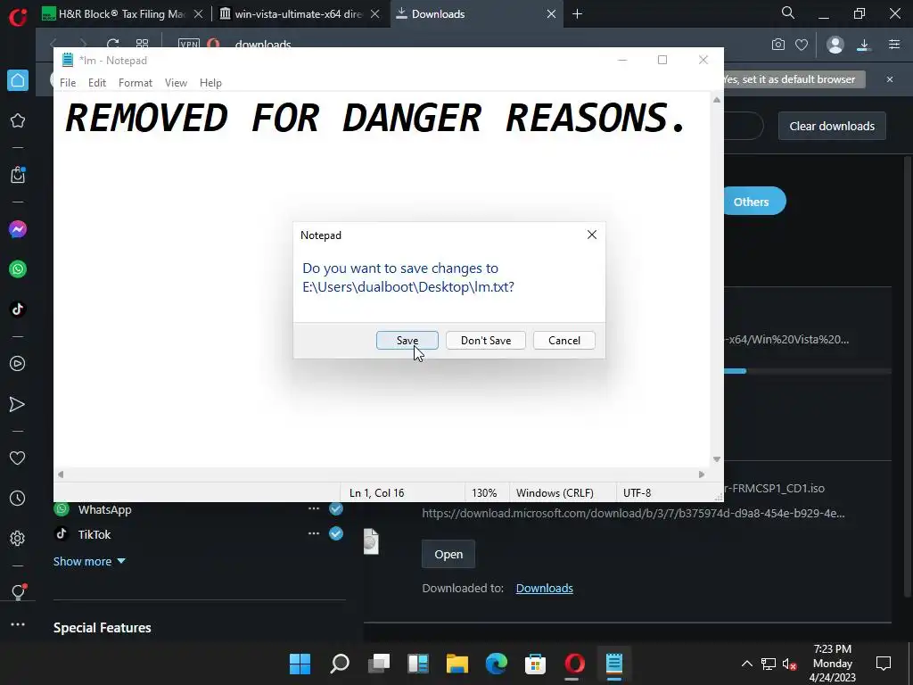Screen dimensions: 913x685
Task: Click Notepad horizontal scrollbar right arrow
Action: click(702, 475)
